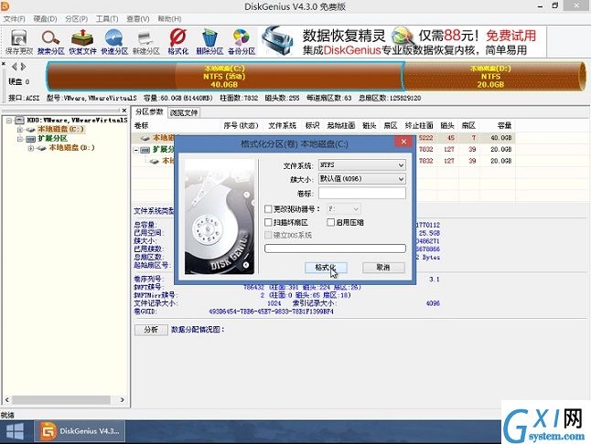
Task: Open the View (查看) menu
Action: (138, 19)
